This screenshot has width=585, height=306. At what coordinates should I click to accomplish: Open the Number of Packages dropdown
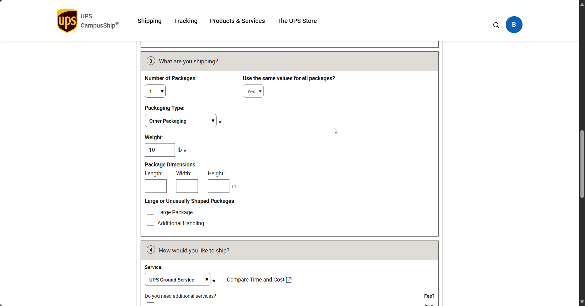pos(155,91)
